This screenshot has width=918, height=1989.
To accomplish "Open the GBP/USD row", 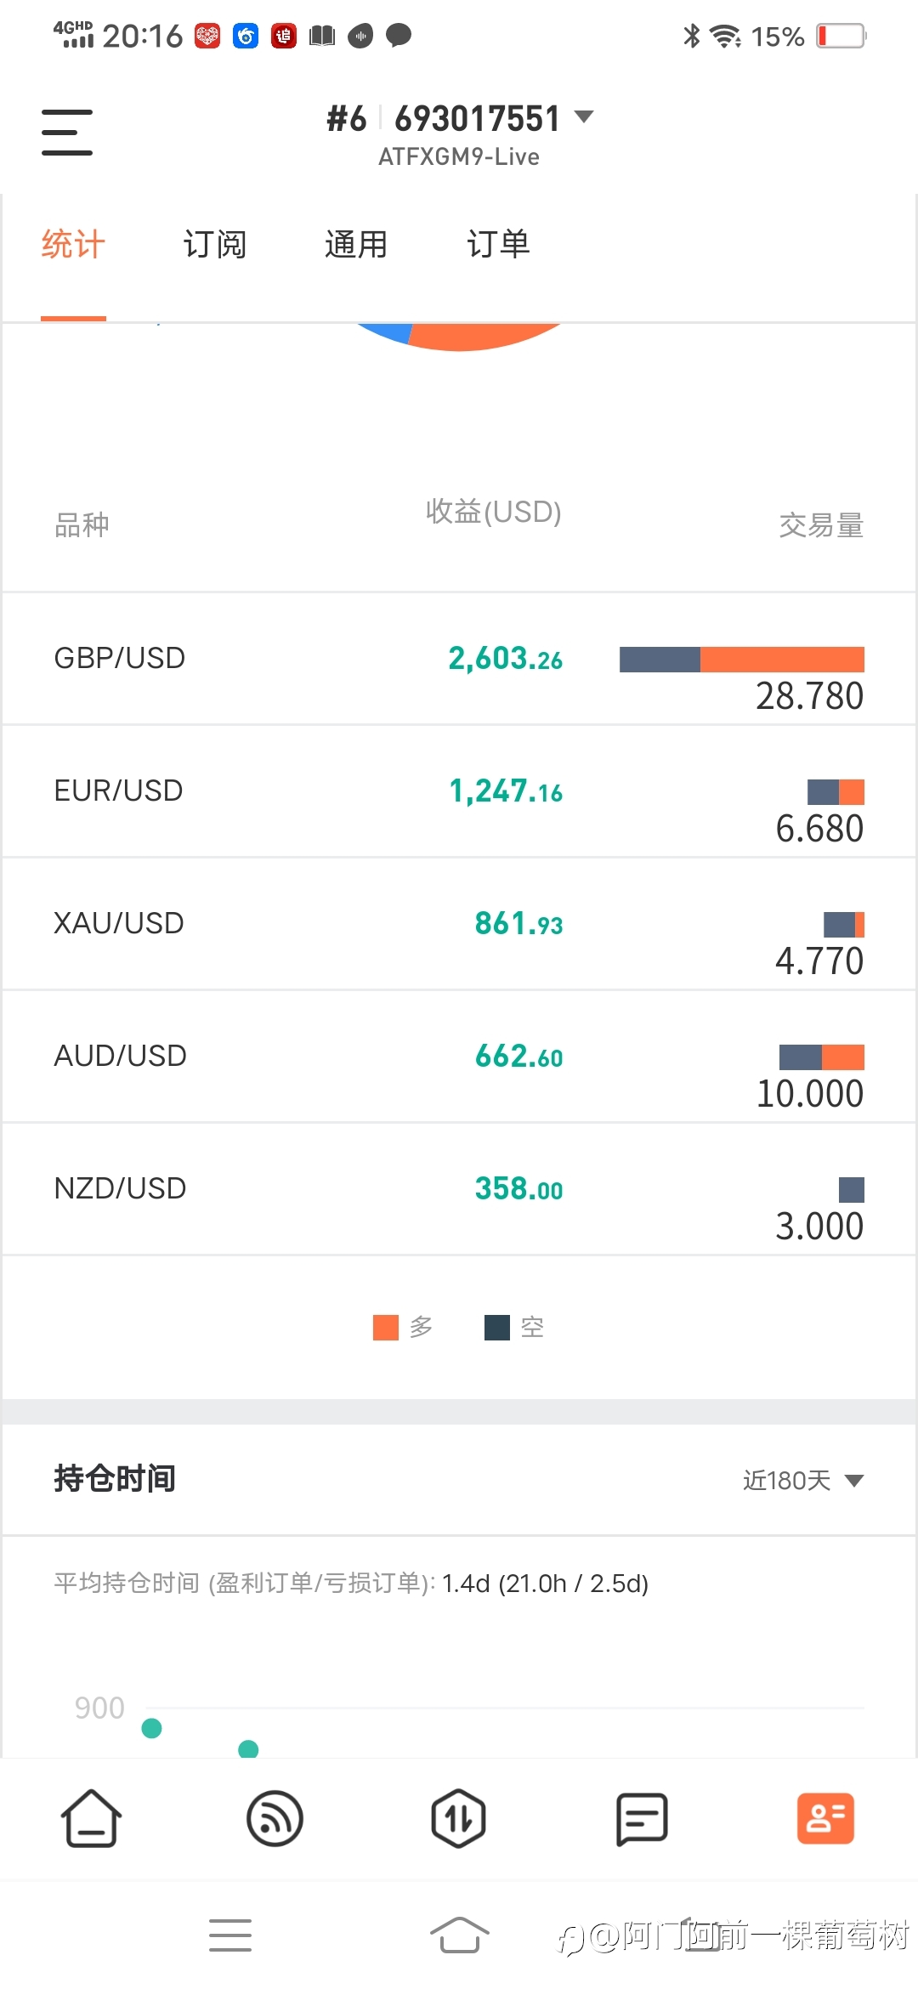I will pos(459,659).
